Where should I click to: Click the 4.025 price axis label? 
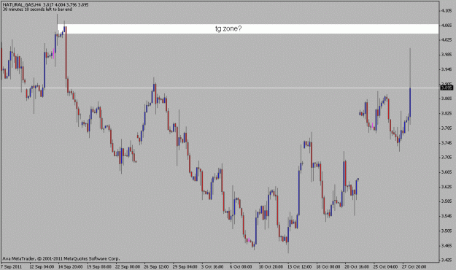click(x=447, y=39)
